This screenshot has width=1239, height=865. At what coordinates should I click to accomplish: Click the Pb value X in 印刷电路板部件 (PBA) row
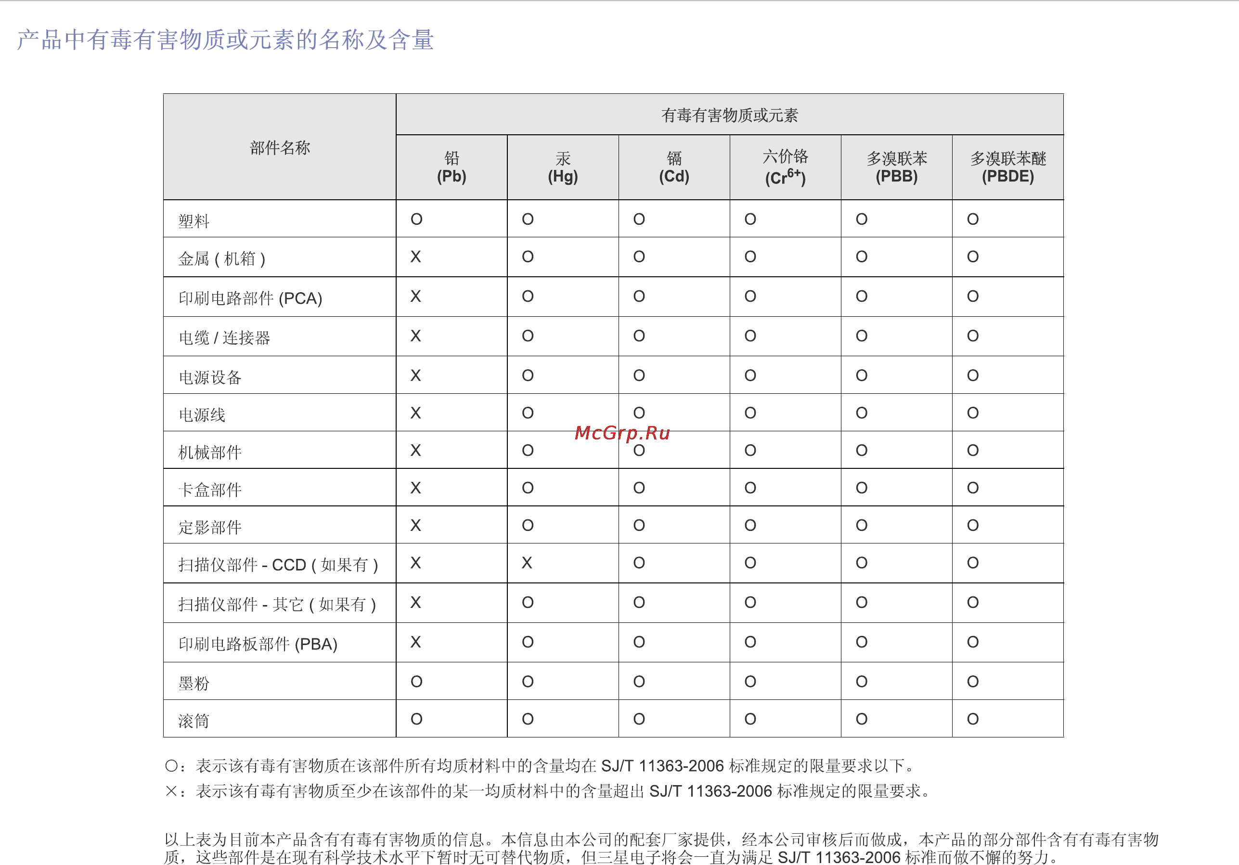[x=415, y=642]
